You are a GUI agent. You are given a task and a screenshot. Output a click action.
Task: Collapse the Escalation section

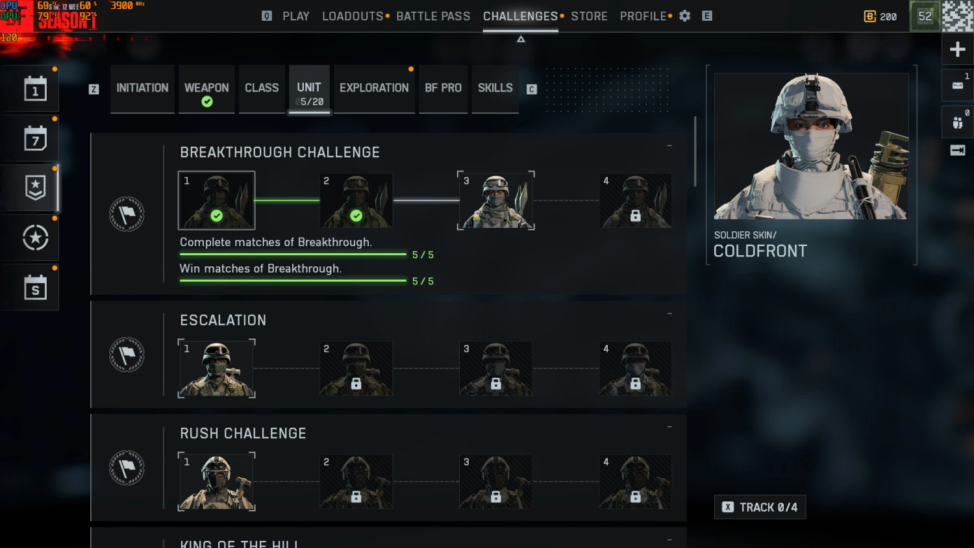point(669,314)
